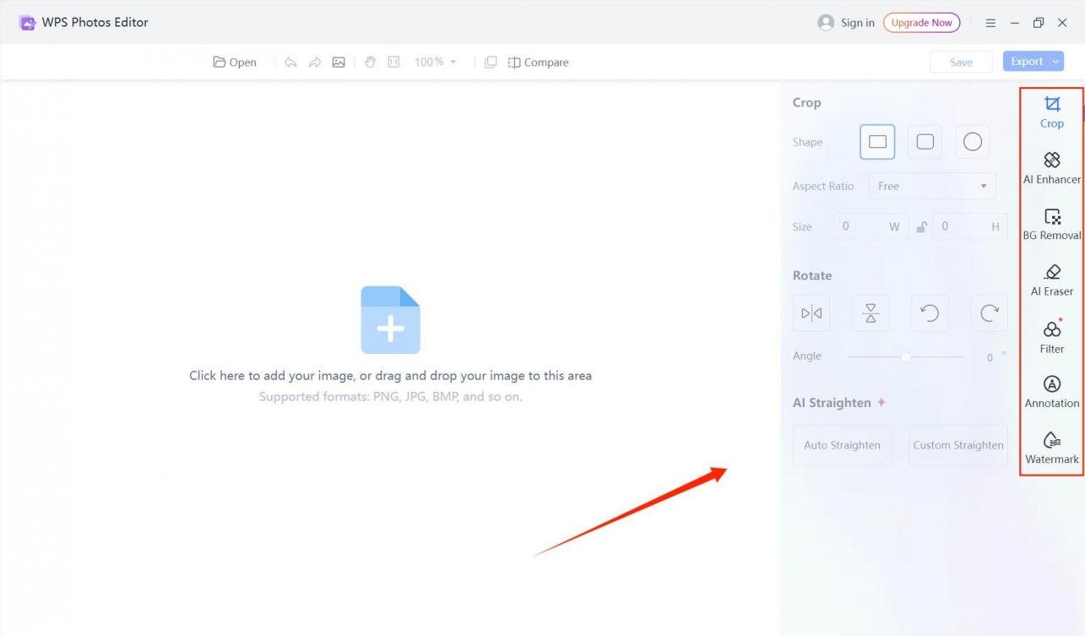Image resolution: width=1085 pixels, height=636 pixels.
Task: Click Upgrade Now
Action: [x=921, y=23]
